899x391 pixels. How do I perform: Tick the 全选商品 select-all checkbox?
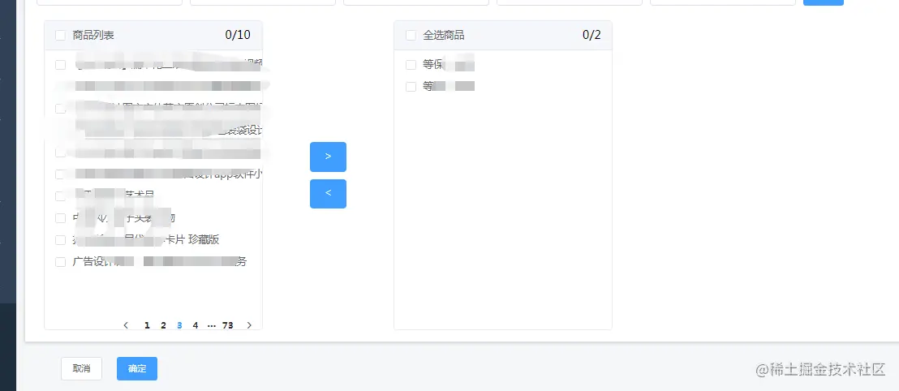pos(411,36)
